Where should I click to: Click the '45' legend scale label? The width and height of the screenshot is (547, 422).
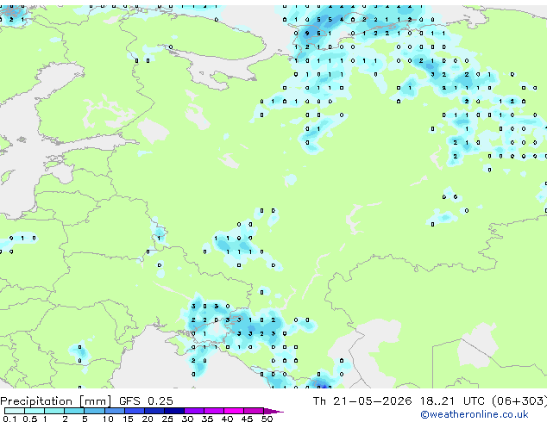[x=247, y=419]
